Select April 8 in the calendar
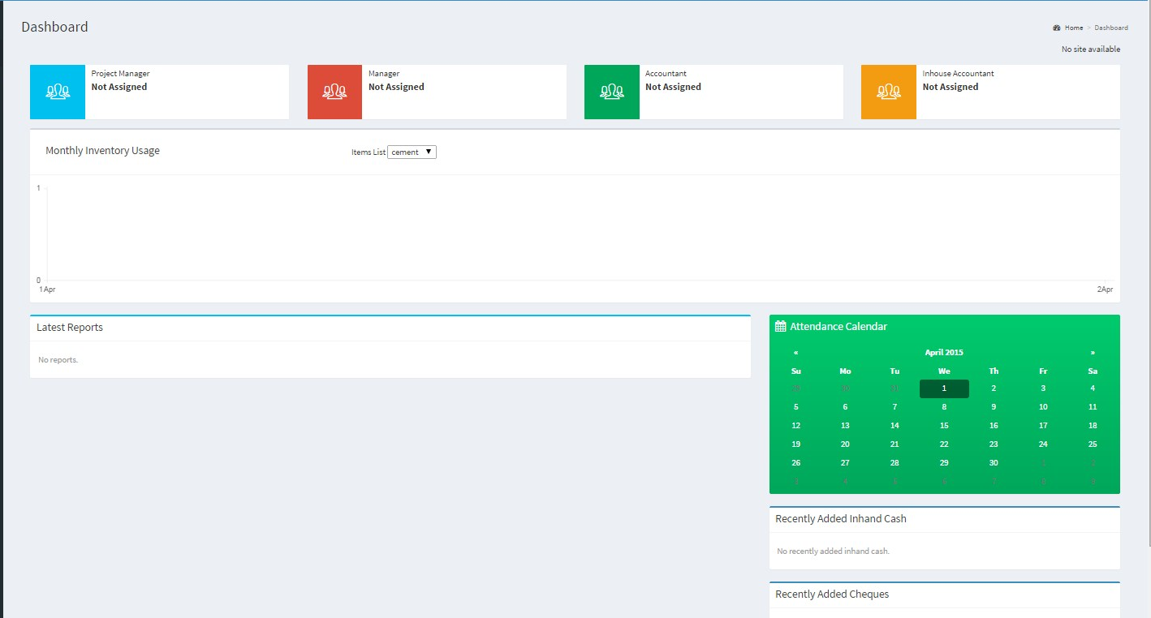The image size is (1151, 618). (x=944, y=407)
